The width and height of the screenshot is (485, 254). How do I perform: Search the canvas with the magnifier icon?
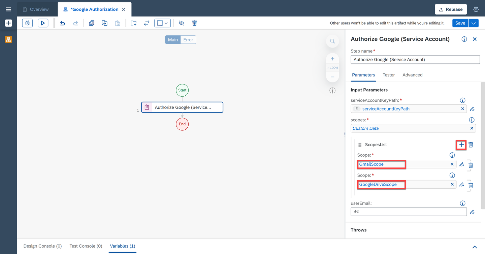pyautogui.click(x=332, y=41)
